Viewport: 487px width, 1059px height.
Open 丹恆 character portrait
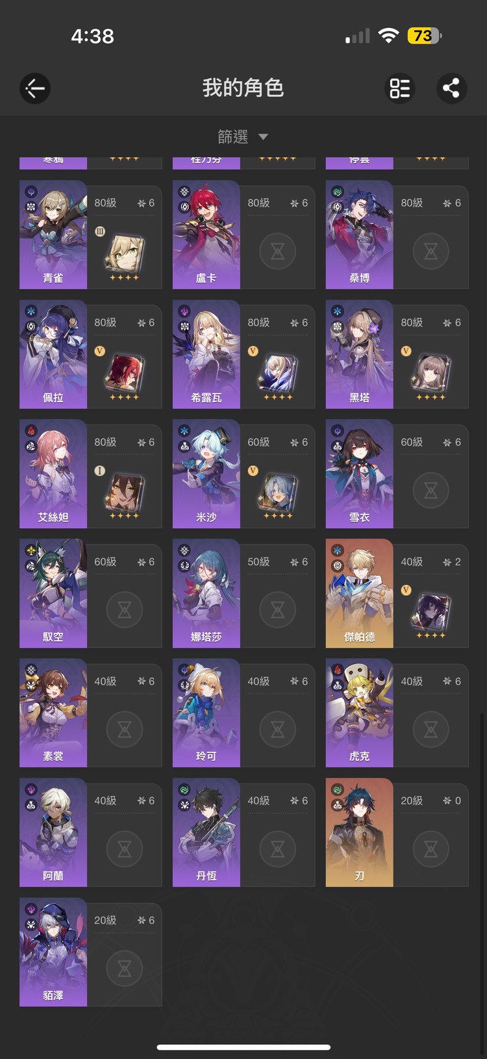pos(206,832)
